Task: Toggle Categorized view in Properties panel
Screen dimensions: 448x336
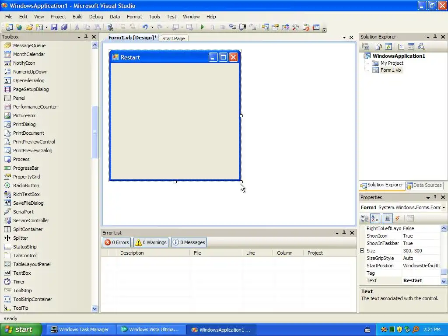Action: click(365, 218)
